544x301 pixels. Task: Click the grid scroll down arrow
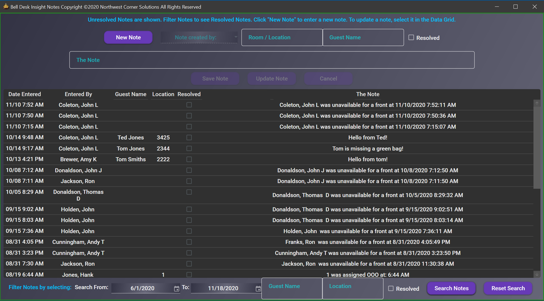click(537, 274)
